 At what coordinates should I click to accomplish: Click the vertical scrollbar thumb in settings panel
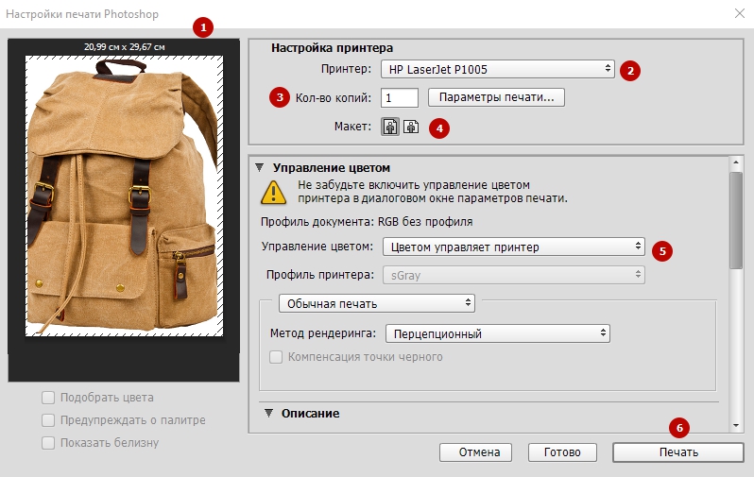coord(736,222)
